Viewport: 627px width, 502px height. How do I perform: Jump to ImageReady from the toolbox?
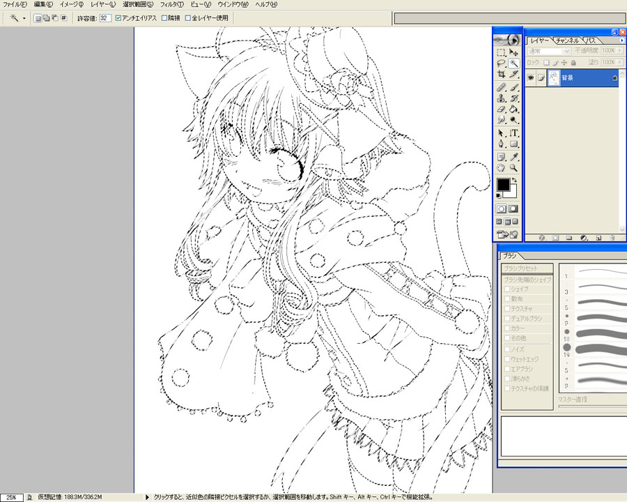point(507,234)
